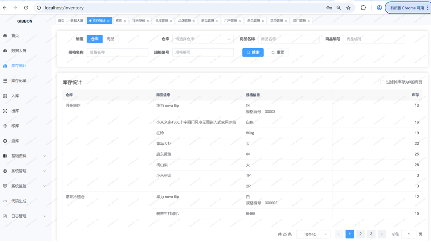Viewport: 431px width, 242px height.
Task: Click next page arrow in pagination
Action: click(382, 234)
